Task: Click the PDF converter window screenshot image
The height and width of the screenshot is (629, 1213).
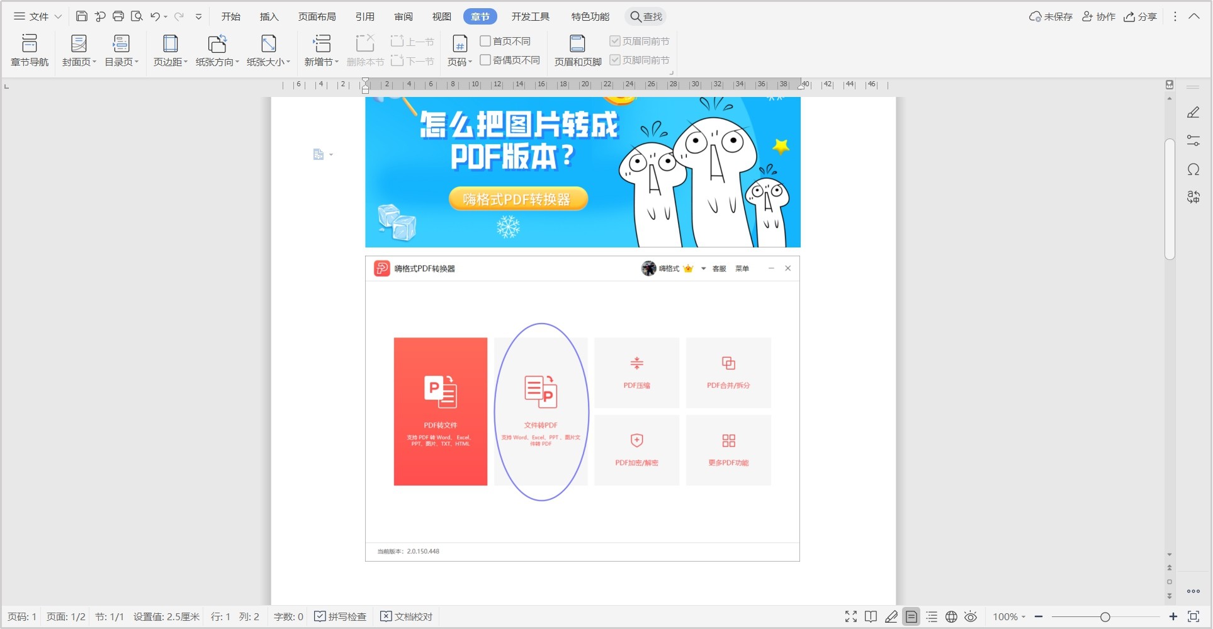Action: [582, 409]
